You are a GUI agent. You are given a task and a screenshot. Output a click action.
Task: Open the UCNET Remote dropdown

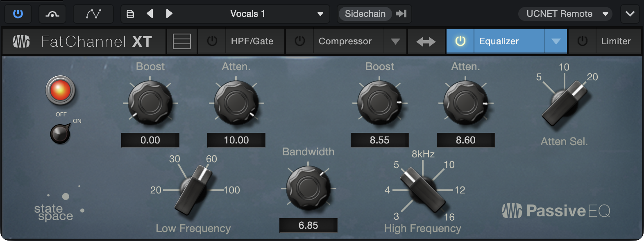tap(565, 14)
